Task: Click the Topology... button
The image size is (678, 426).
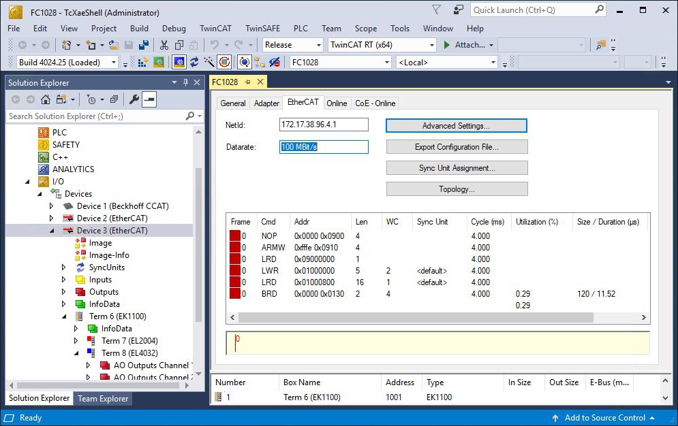Action: coord(457,189)
